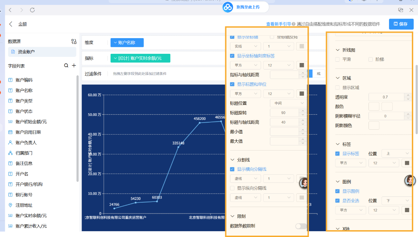Click the calendar icon beside 账户启用日期
The height and width of the screenshot is (237, 418).
[x=10, y=132]
